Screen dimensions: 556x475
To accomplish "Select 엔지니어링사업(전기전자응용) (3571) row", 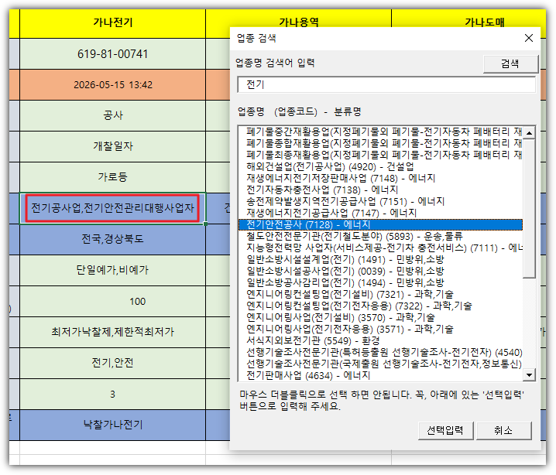I will coord(380,329).
